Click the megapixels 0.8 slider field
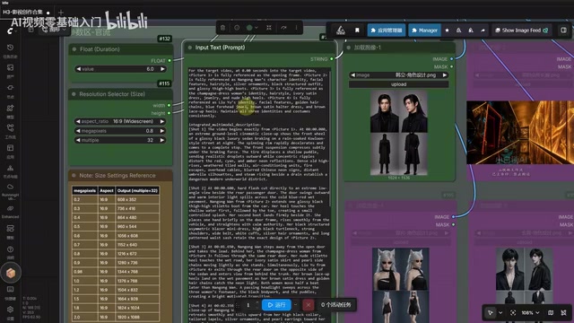 120,131
